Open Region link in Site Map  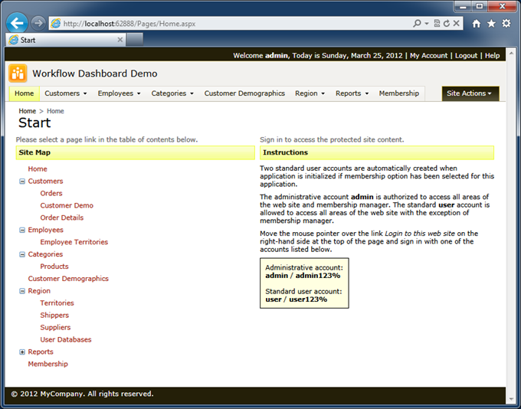[x=39, y=291]
